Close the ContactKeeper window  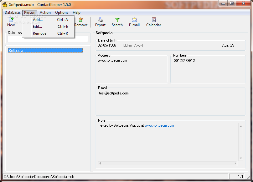243,3
